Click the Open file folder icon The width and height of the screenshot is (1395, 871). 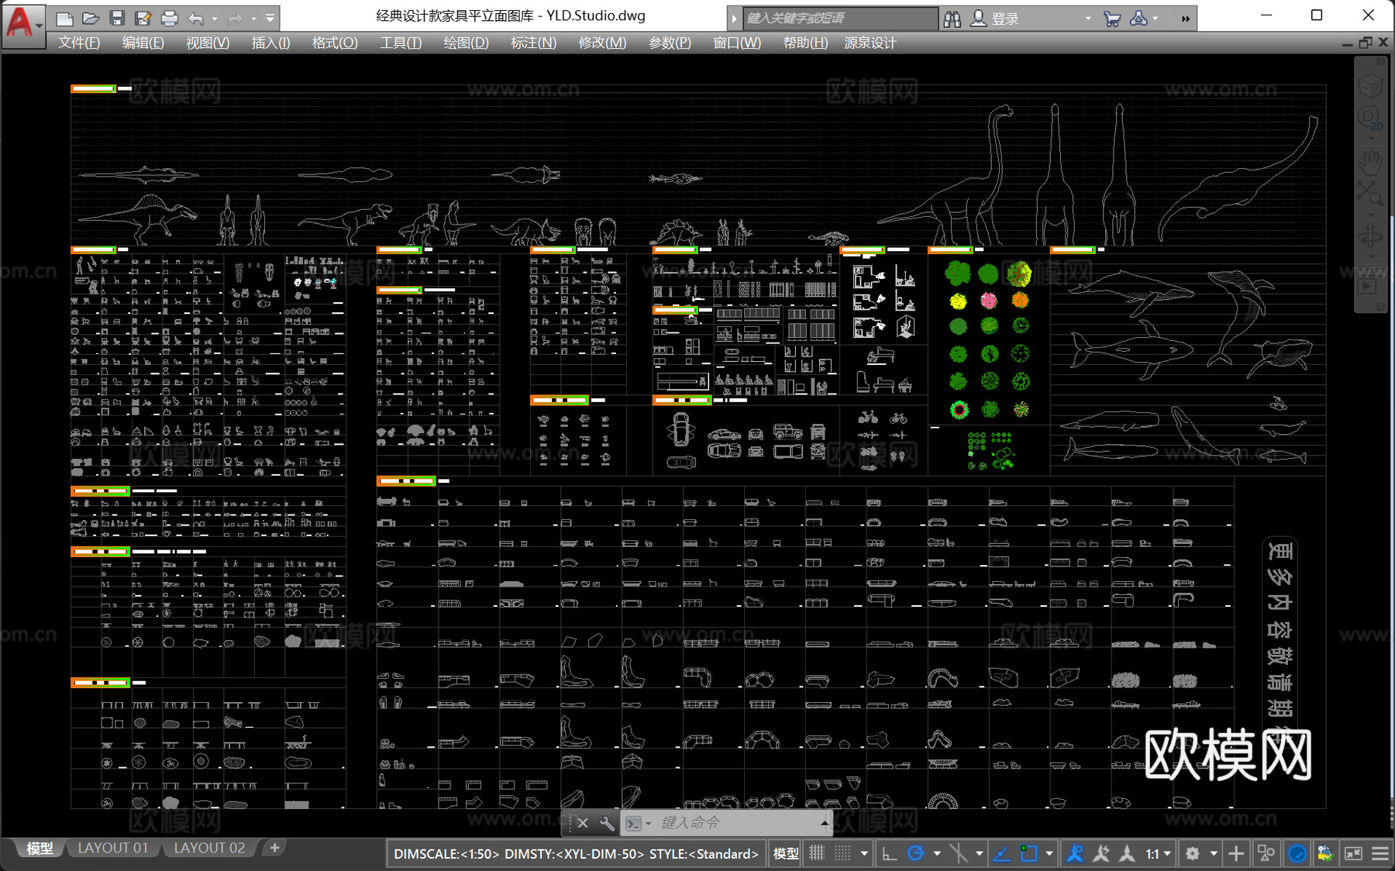coord(91,18)
